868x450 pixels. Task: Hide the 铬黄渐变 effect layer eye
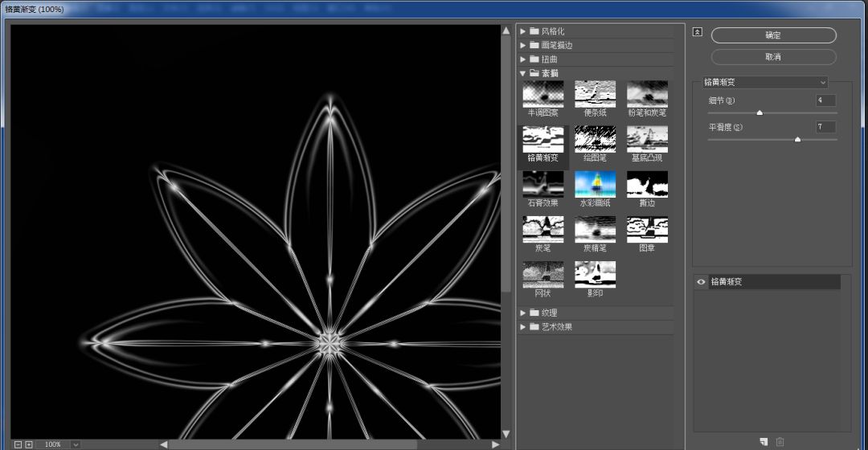click(701, 282)
